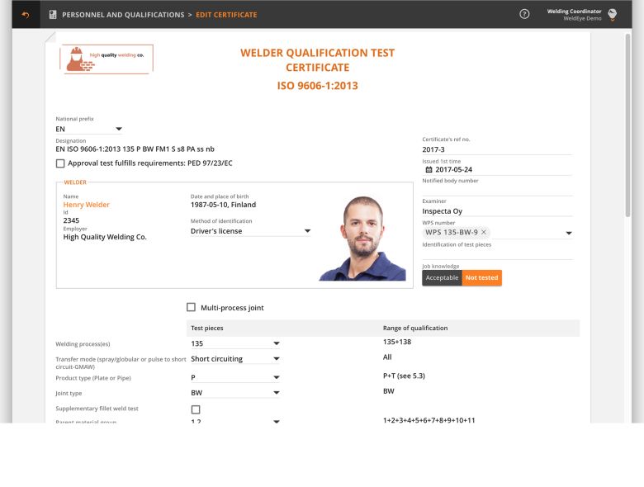Enable the Multi-process joint checkbox
Viewport: 644px width, 487px height.
point(191,307)
